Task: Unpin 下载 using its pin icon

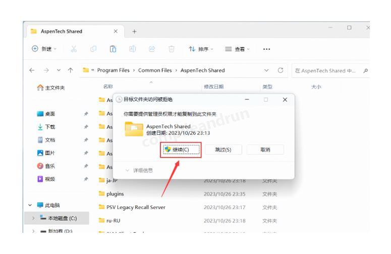Action: [x=86, y=127]
